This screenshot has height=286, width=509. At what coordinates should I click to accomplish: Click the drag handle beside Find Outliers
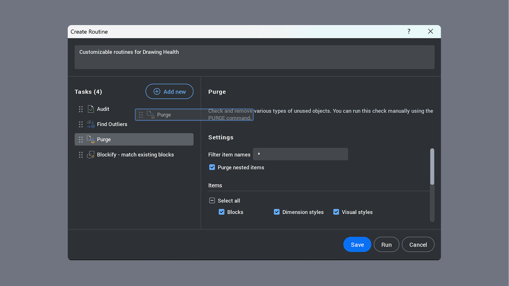point(81,124)
